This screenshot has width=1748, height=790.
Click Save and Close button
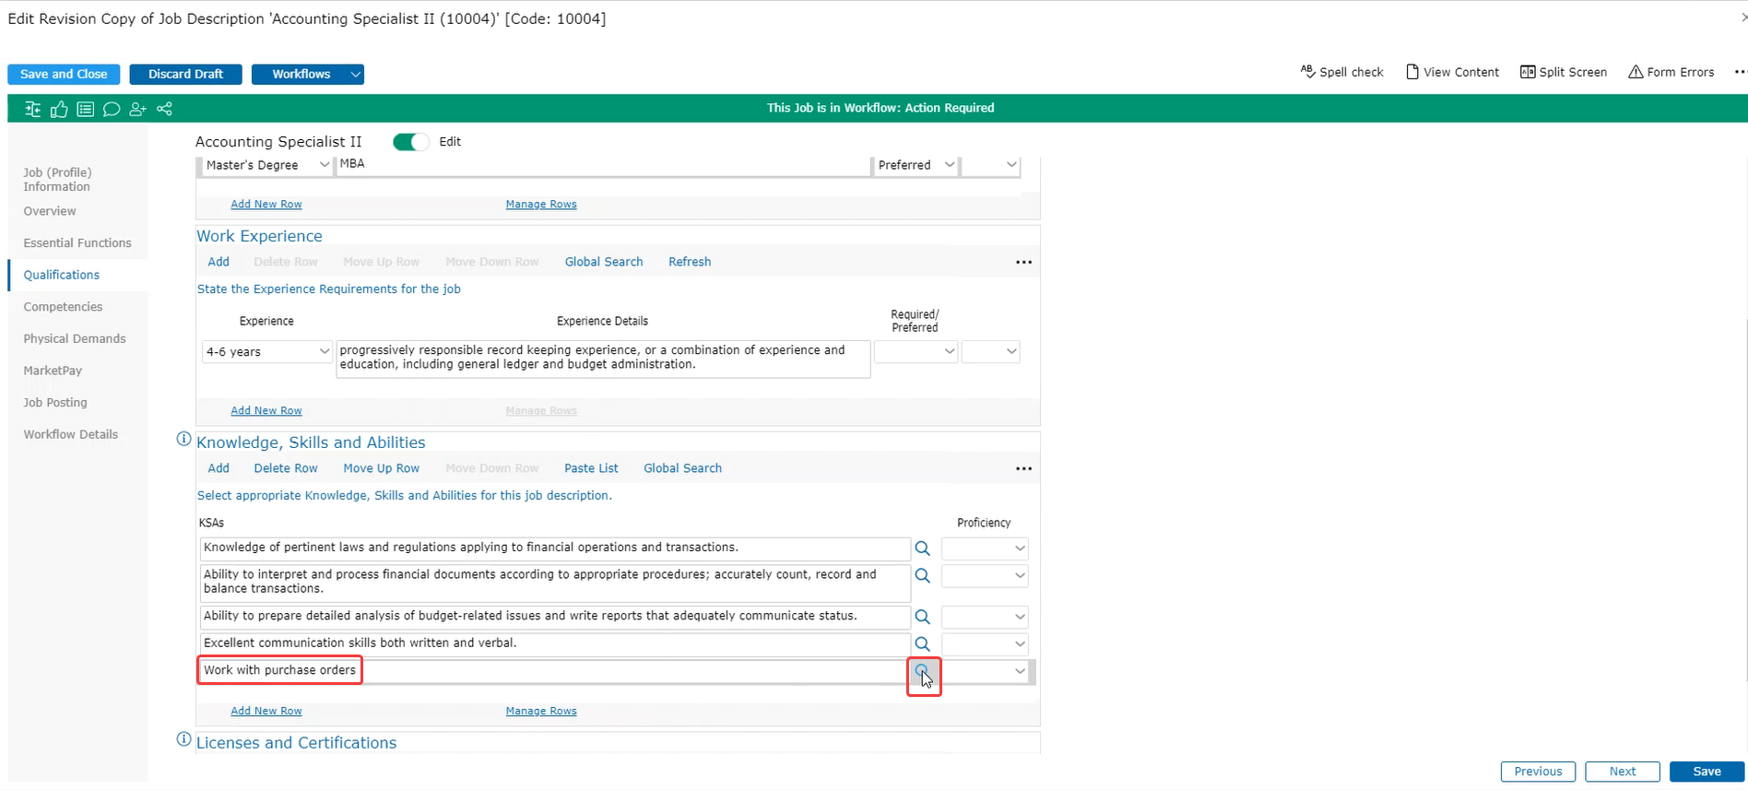click(64, 75)
